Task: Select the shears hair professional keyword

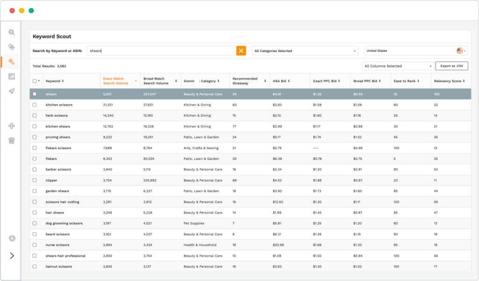Action: click(65, 256)
